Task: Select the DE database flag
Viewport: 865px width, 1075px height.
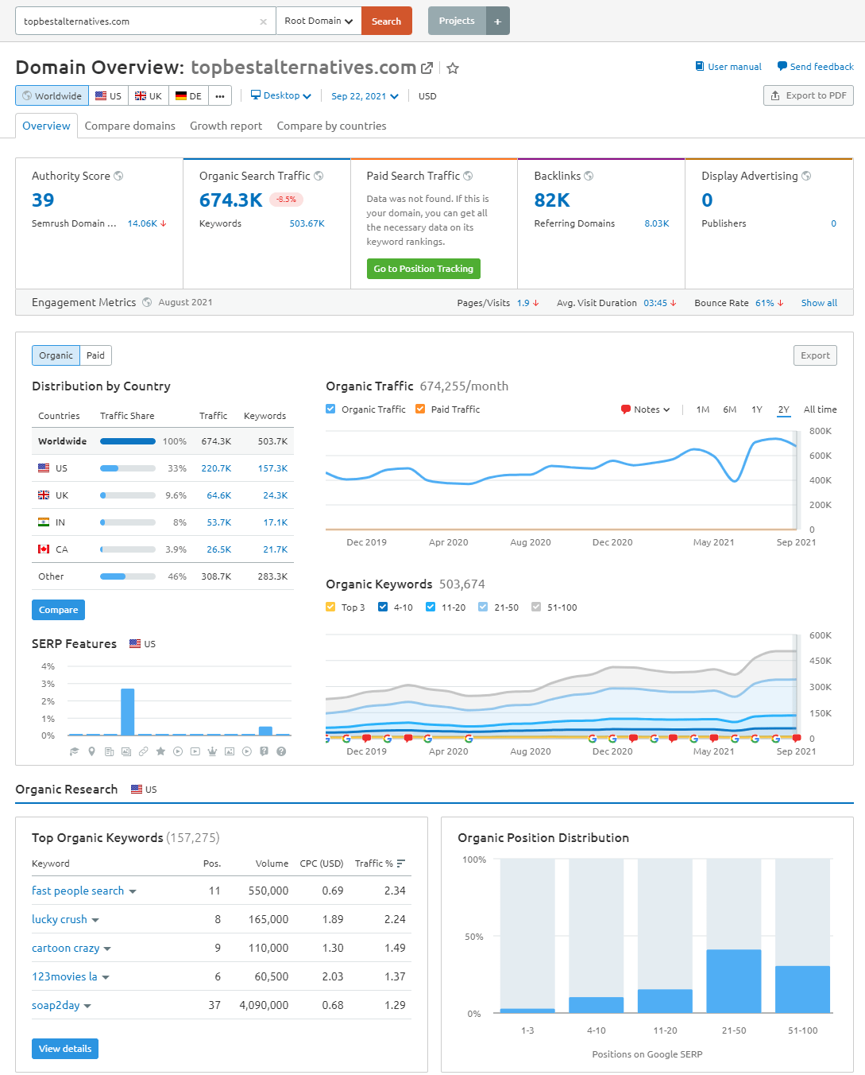Action: point(189,95)
